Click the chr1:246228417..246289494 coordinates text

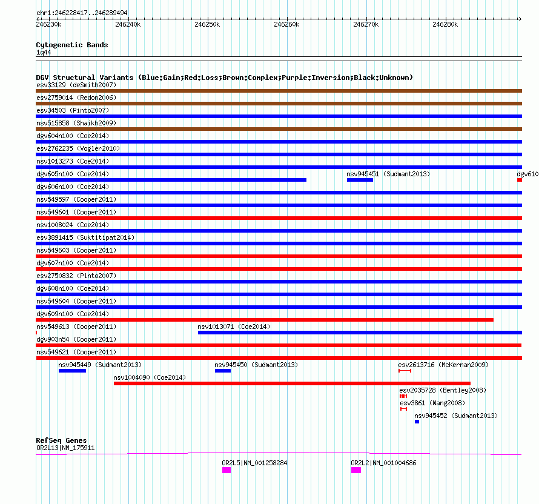point(82,13)
